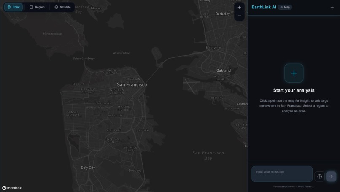Click the Marina District label
Viewport: 340px width, 192px height.
click(112, 72)
